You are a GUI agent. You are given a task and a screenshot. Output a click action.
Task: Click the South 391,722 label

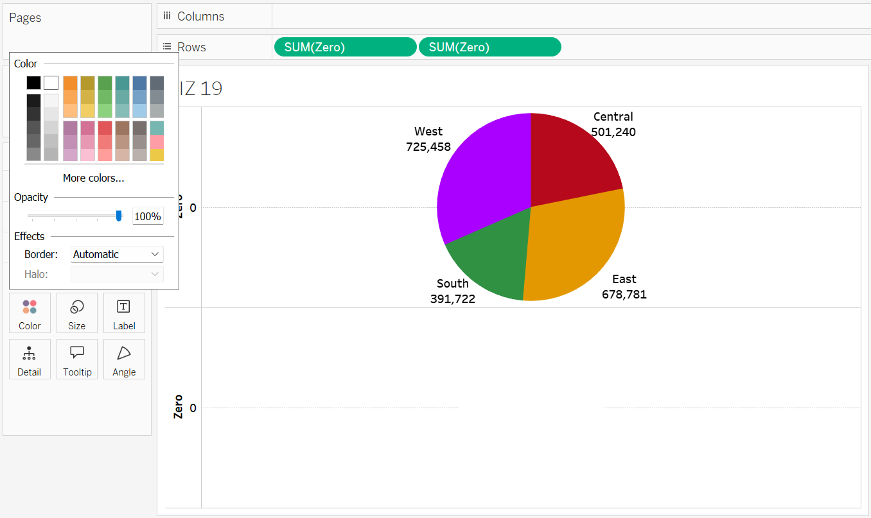coord(453,291)
